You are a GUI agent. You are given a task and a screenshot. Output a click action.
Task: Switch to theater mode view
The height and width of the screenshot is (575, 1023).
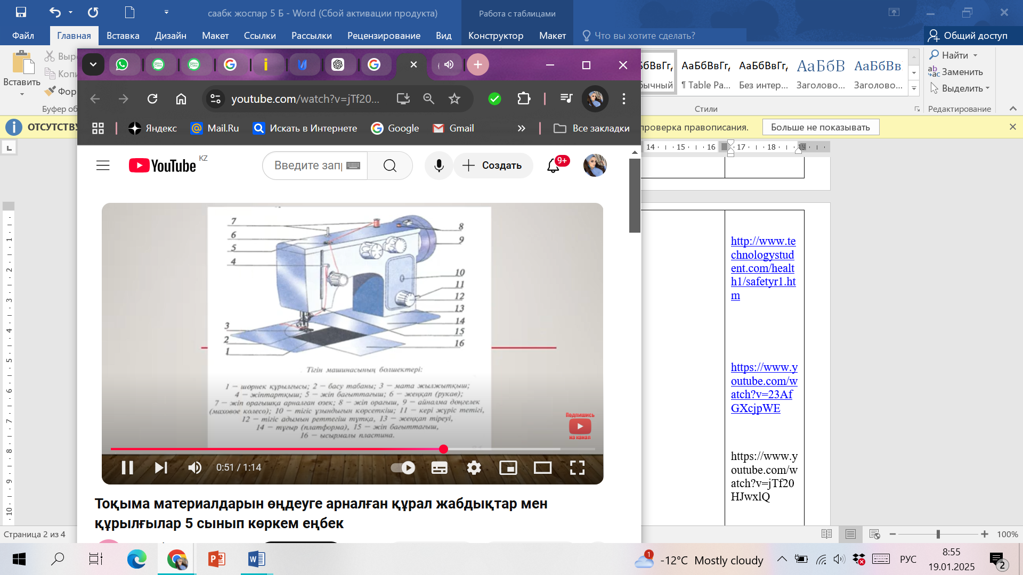click(x=542, y=467)
